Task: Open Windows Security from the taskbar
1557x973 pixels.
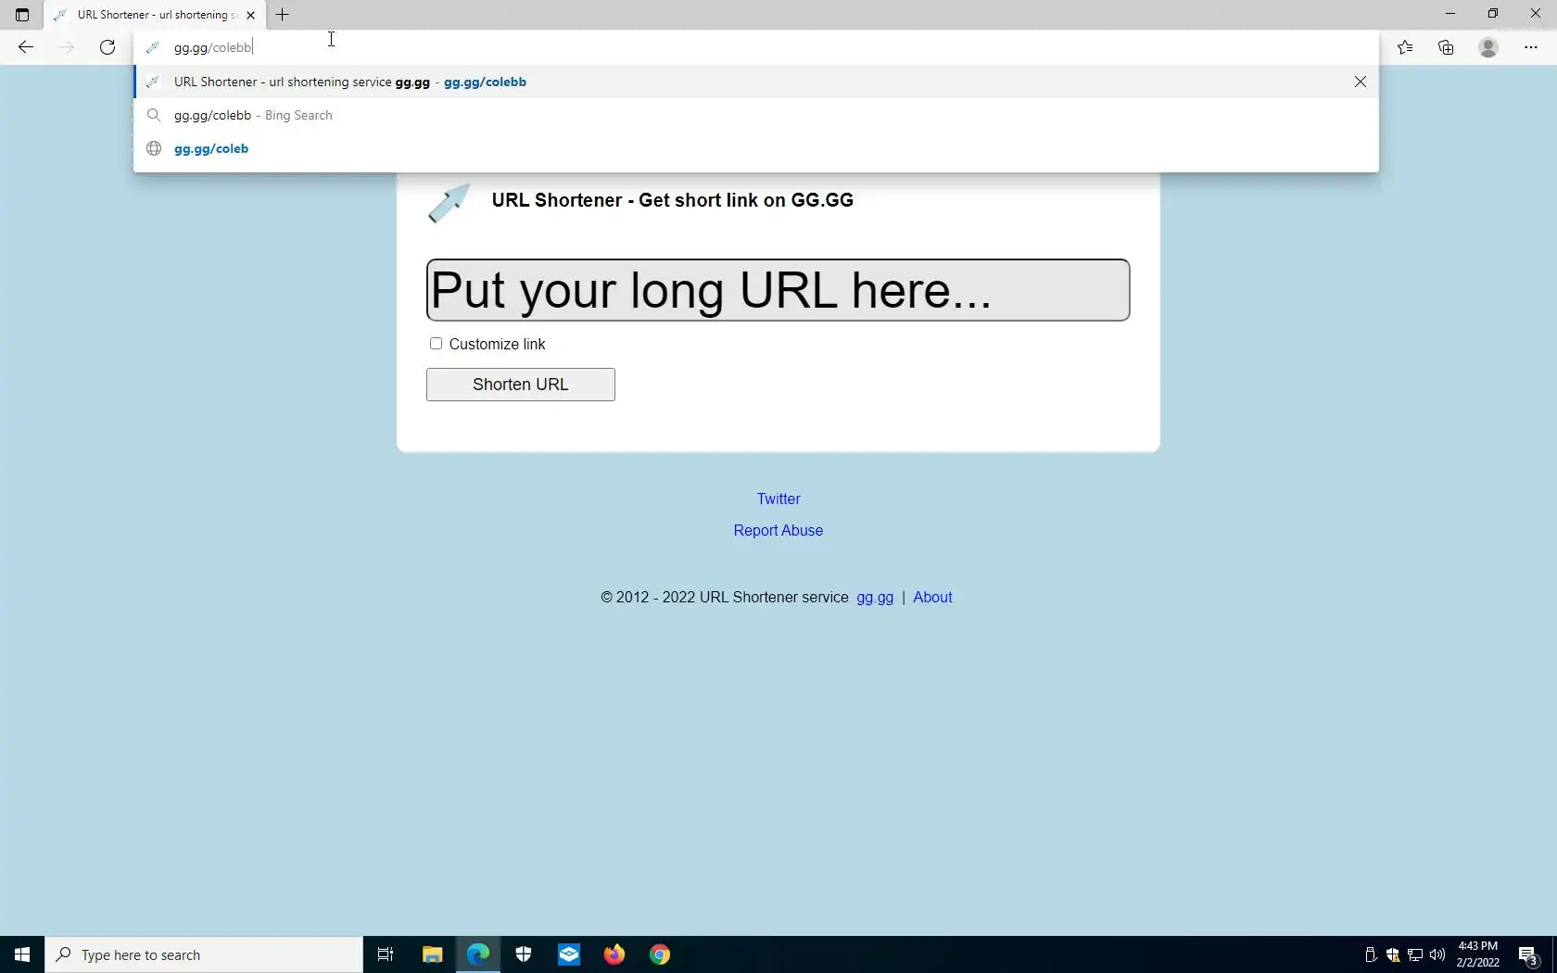Action: tap(524, 954)
